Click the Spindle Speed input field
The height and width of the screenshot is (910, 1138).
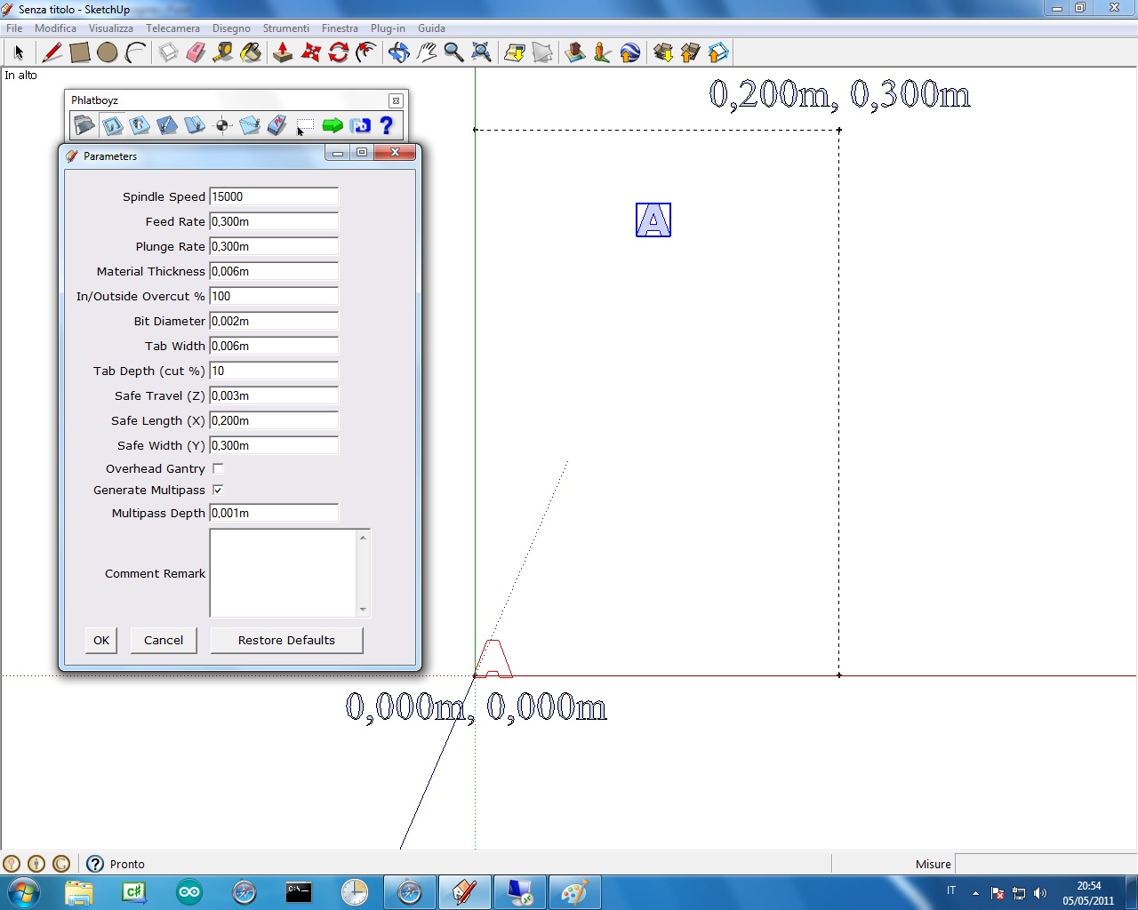(274, 196)
